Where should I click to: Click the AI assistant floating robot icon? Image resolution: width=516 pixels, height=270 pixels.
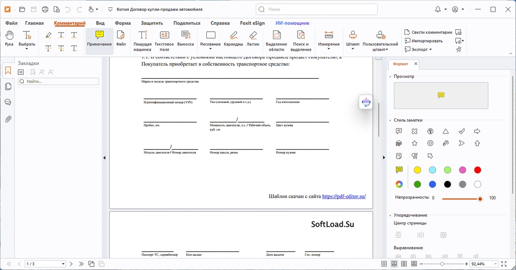(366, 102)
